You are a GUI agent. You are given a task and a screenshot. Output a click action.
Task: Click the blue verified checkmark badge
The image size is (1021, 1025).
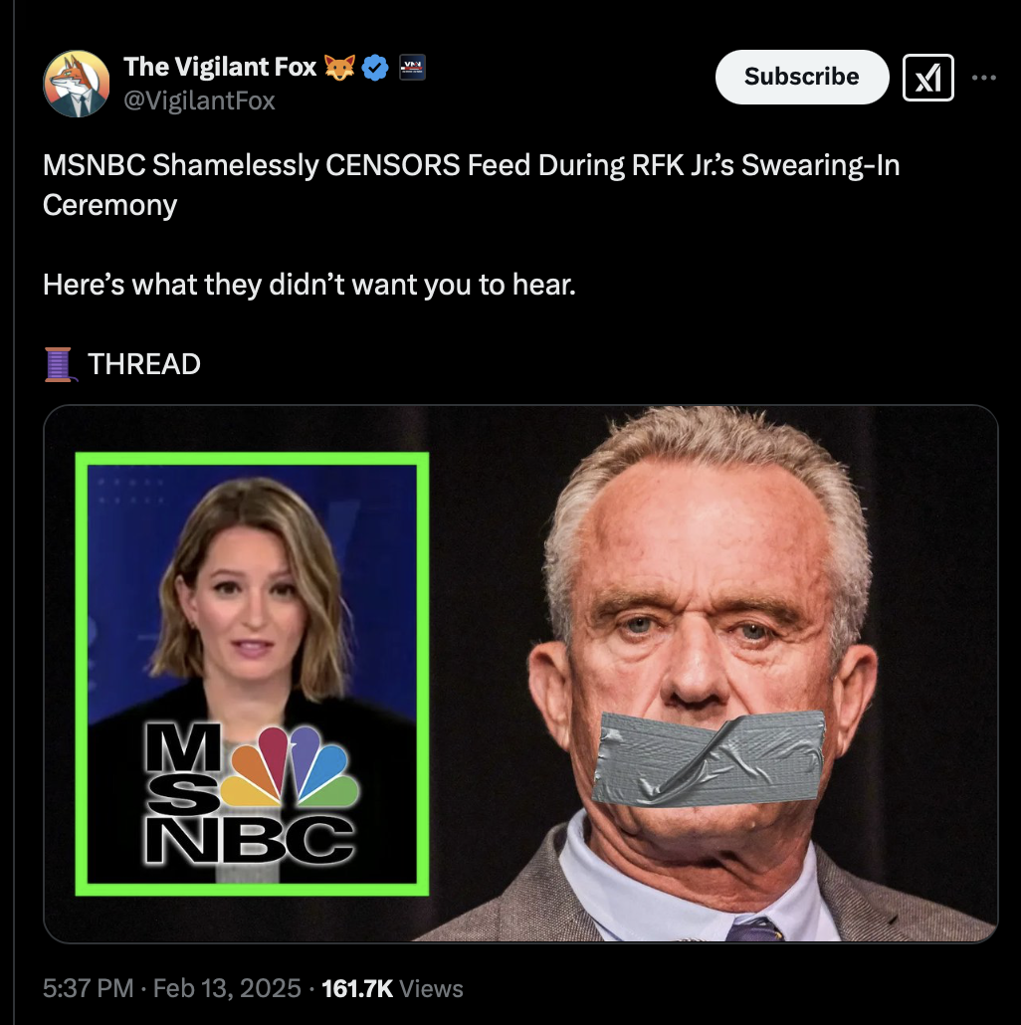[x=375, y=68]
